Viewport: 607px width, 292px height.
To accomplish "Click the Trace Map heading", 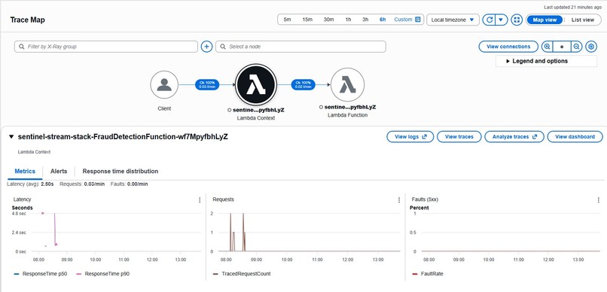I will pos(27,20).
